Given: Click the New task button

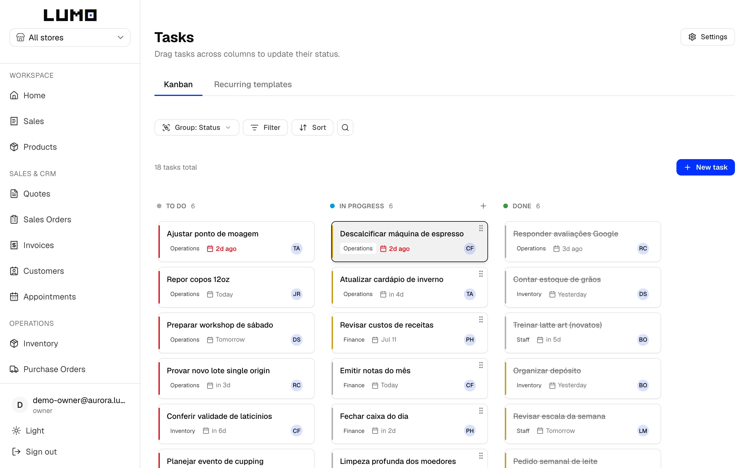Looking at the screenshot, I should tap(705, 167).
